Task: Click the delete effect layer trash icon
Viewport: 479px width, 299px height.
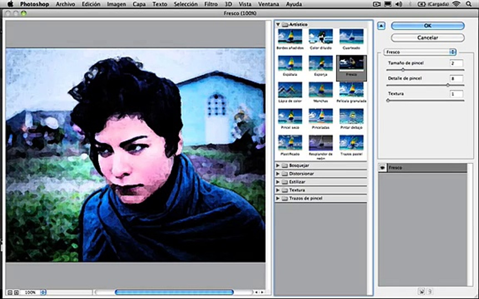Action: coord(430,291)
